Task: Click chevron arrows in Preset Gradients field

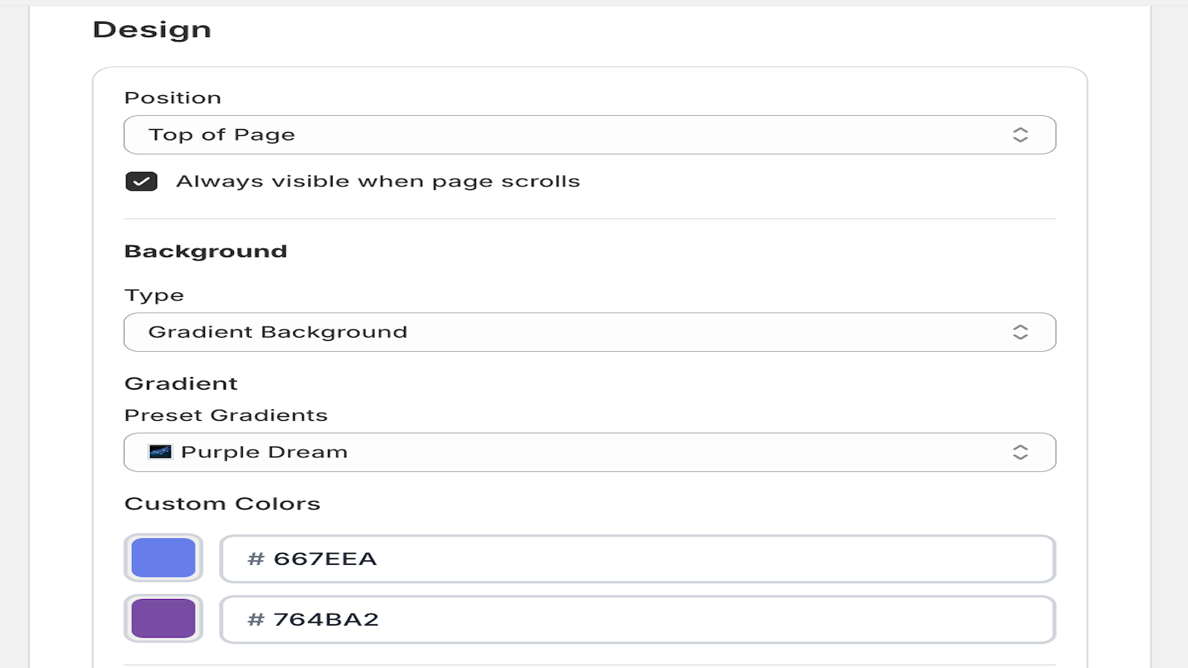Action: (x=1020, y=452)
